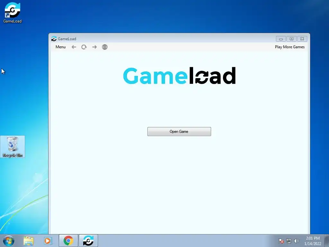This screenshot has width=329, height=247.
Task: Open File Explorer from the taskbar
Action: point(29,241)
